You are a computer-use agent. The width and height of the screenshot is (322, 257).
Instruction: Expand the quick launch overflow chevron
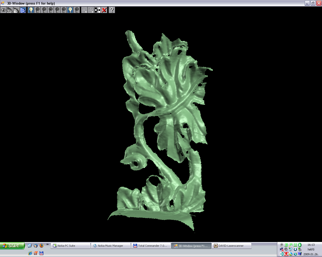point(47,244)
